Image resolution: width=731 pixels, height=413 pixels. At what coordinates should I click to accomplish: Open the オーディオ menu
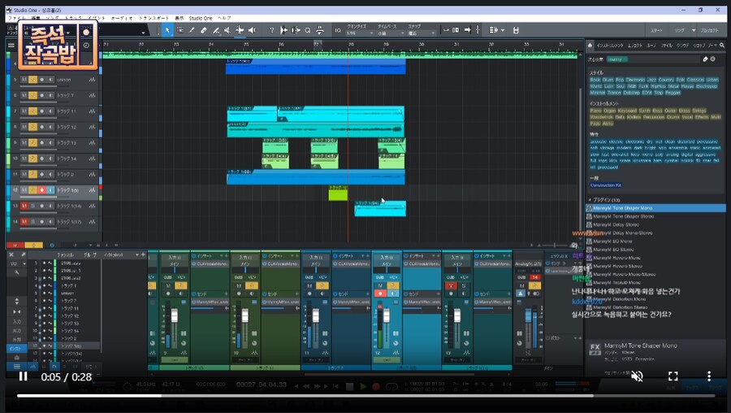click(x=122, y=18)
